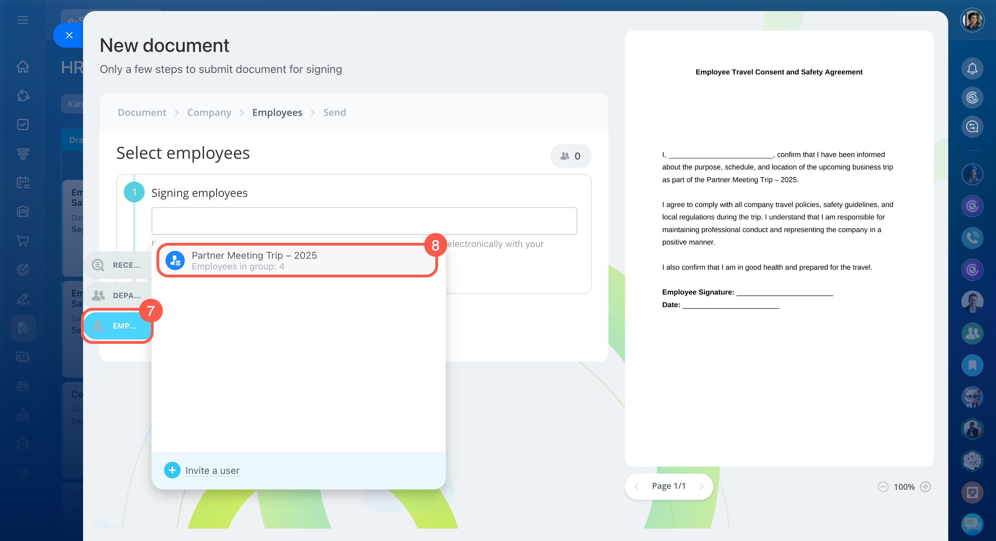Open the hamburger main menu

pos(23,20)
